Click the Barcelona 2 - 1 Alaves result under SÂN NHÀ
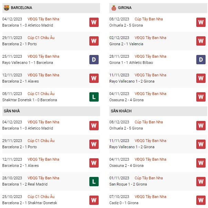 (x=21, y=166)
